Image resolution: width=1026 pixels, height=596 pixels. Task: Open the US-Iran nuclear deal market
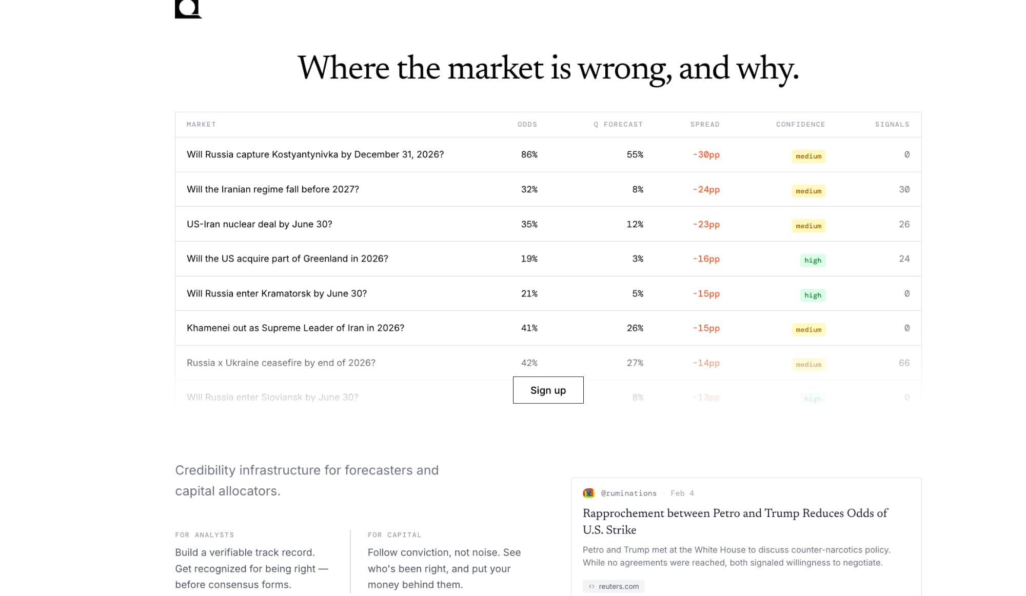(x=259, y=224)
